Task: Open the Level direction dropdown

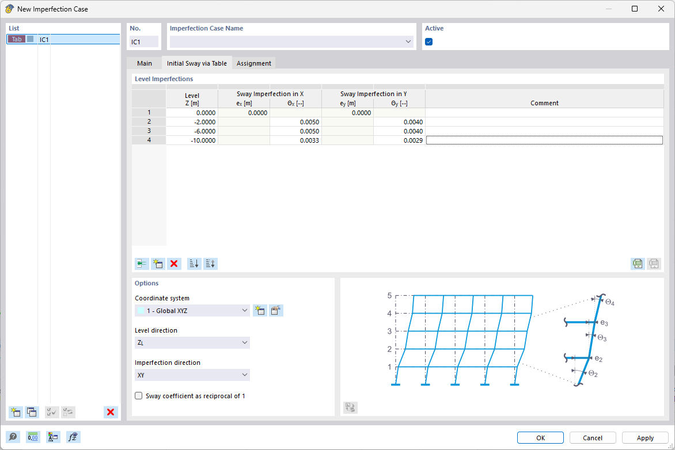Action: pos(245,342)
